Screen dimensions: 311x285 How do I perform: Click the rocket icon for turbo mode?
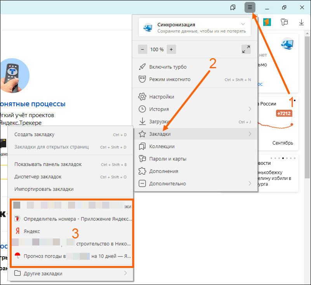142,67
